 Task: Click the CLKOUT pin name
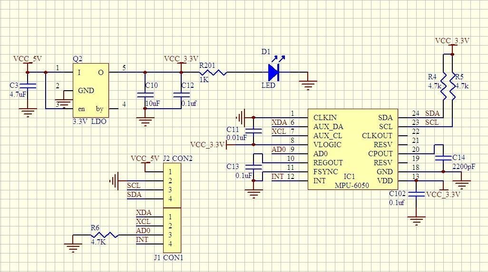point(377,136)
